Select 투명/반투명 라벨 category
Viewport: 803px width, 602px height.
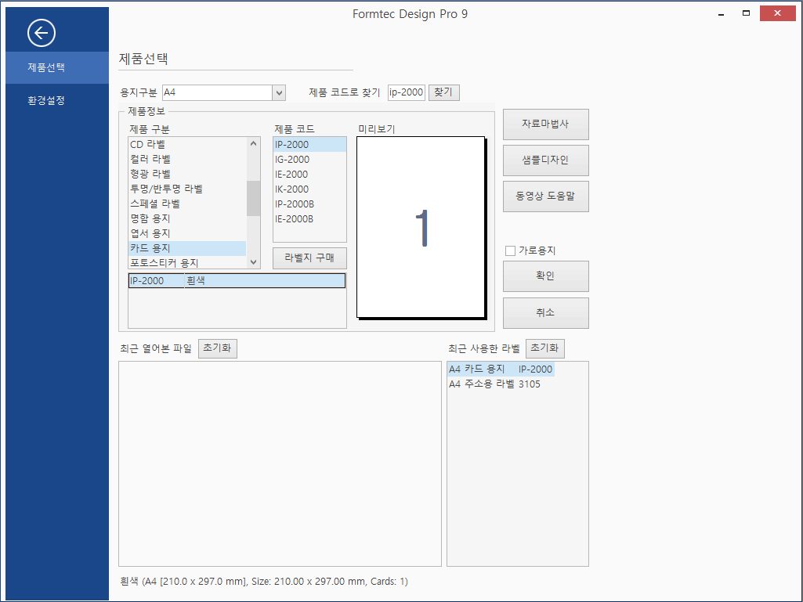(x=187, y=189)
